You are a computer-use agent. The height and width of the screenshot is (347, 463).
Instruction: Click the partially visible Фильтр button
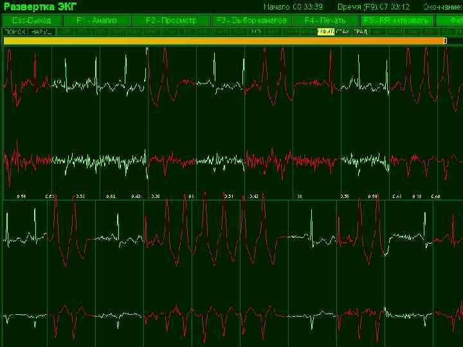tap(449, 21)
